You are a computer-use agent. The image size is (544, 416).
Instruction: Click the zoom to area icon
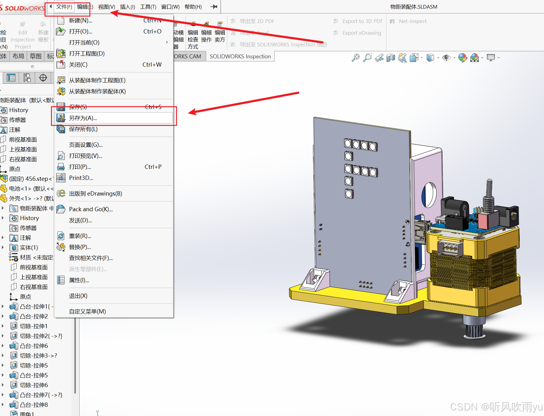pos(367,58)
